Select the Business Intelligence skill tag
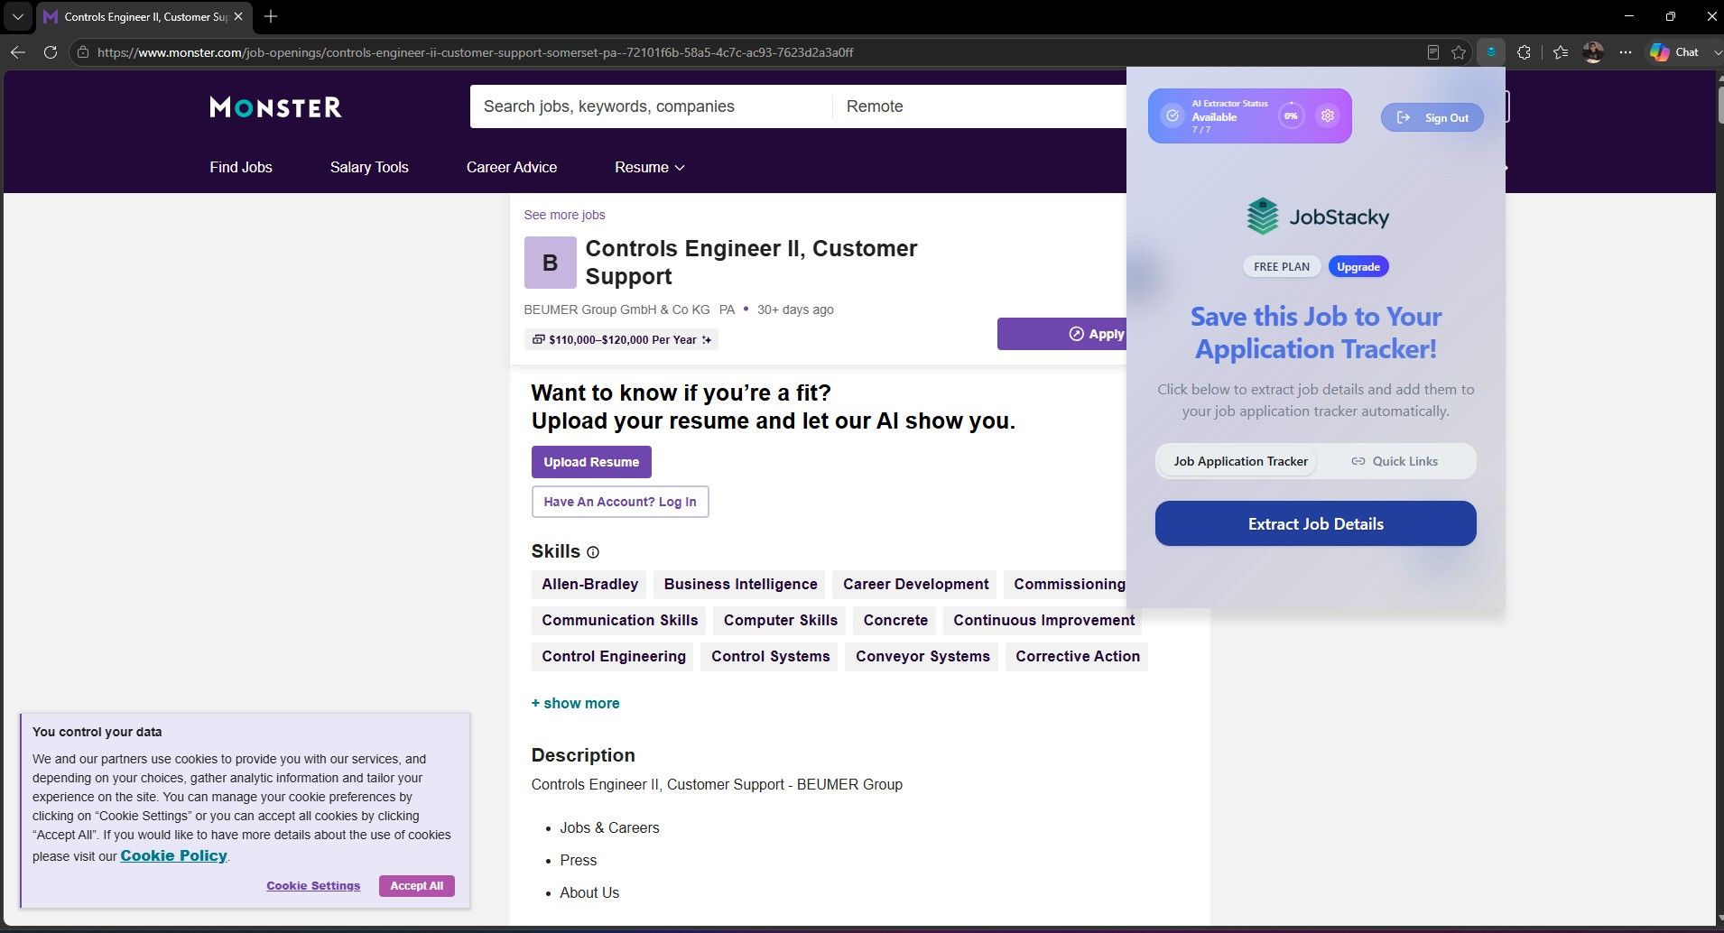The width and height of the screenshot is (1724, 933). click(x=740, y=584)
